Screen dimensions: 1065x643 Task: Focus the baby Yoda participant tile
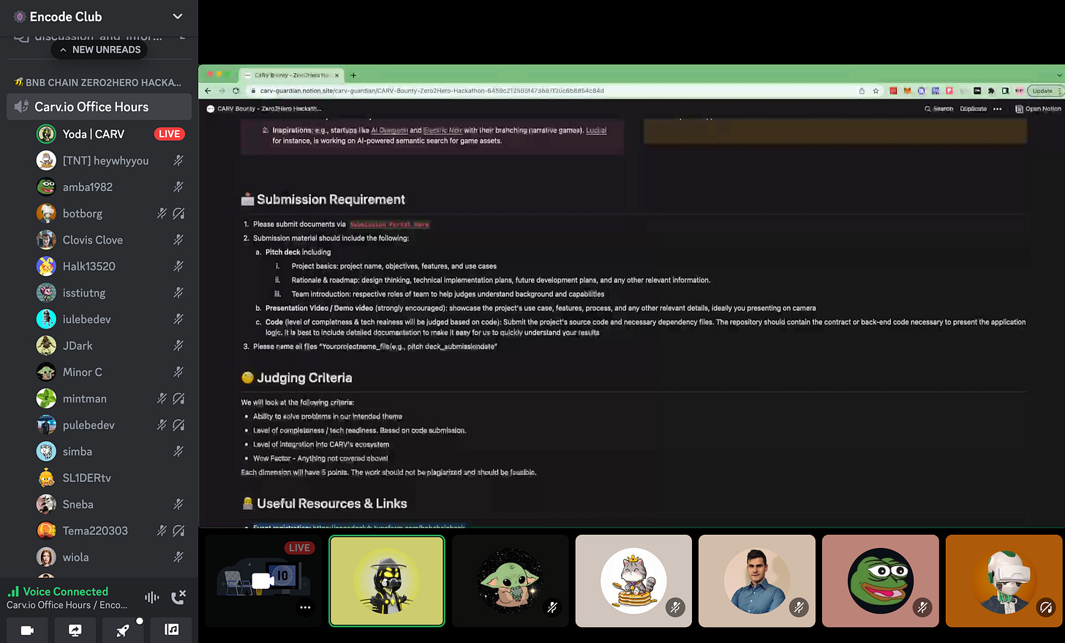[510, 581]
